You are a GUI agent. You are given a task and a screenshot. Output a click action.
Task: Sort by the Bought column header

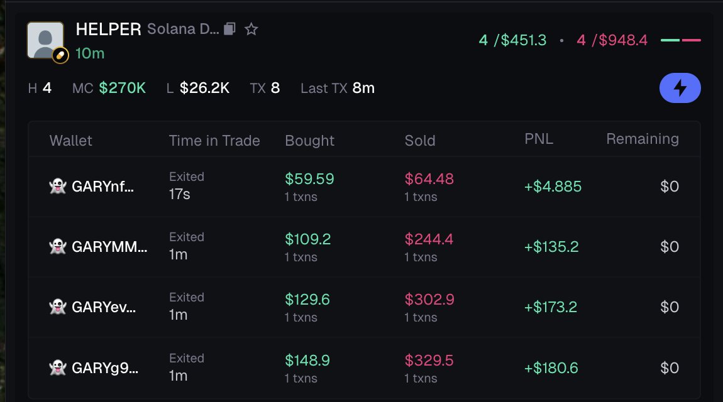coord(309,140)
